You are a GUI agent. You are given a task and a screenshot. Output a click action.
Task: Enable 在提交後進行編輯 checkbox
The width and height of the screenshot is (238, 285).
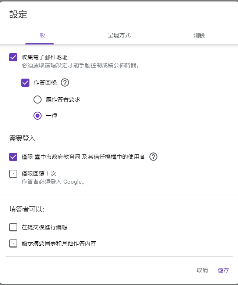point(13,227)
